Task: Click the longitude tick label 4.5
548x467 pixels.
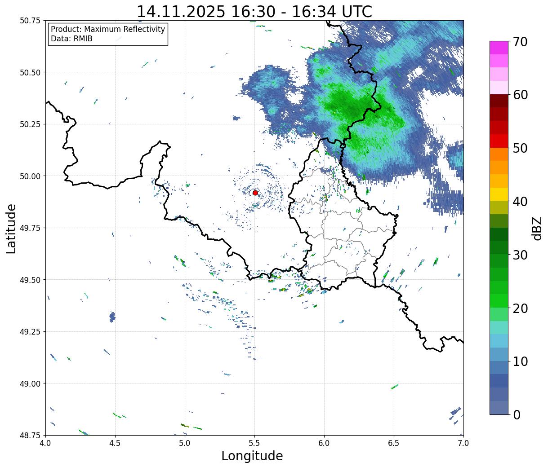Action: (x=115, y=443)
